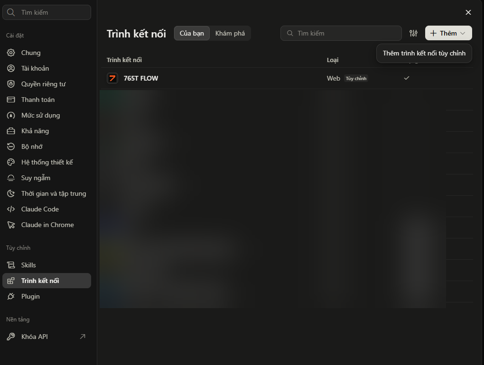Click the Thời gian và tập trung moon icon

tap(11, 193)
